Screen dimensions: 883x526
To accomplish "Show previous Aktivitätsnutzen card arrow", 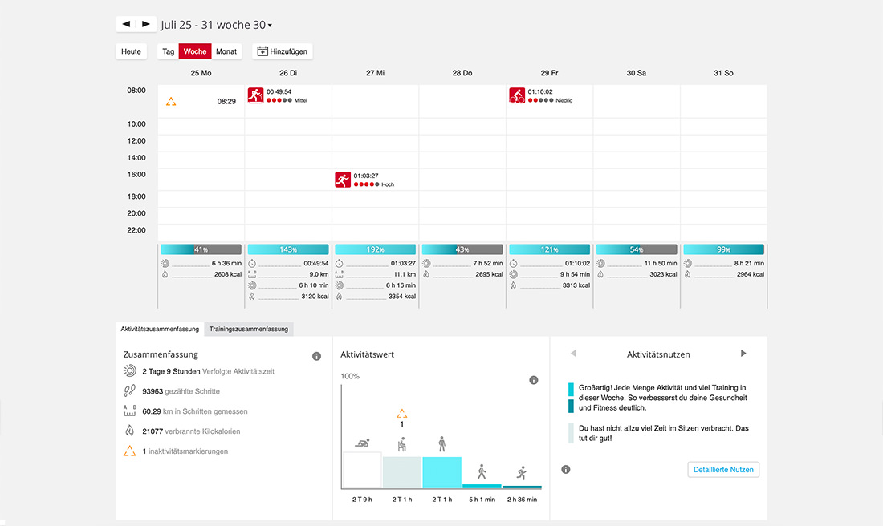I will 573,354.
